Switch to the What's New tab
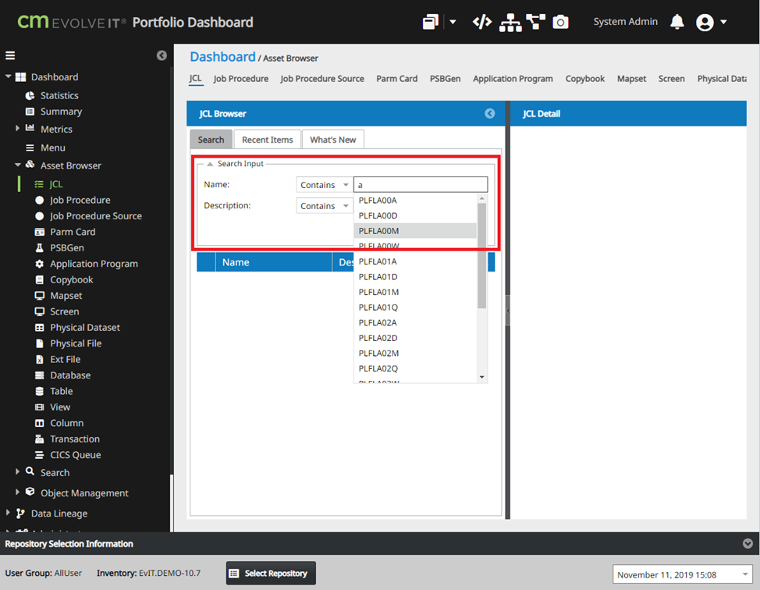Viewport: 760px width, 590px height. (x=333, y=140)
